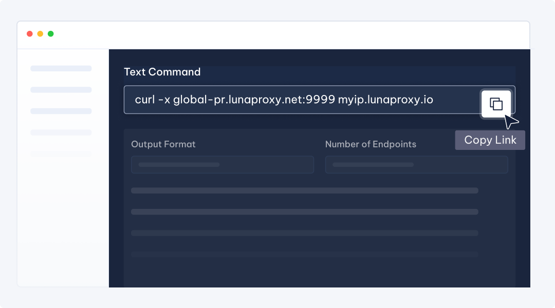
Task: Select the third sidebar menu item
Action: [61, 111]
